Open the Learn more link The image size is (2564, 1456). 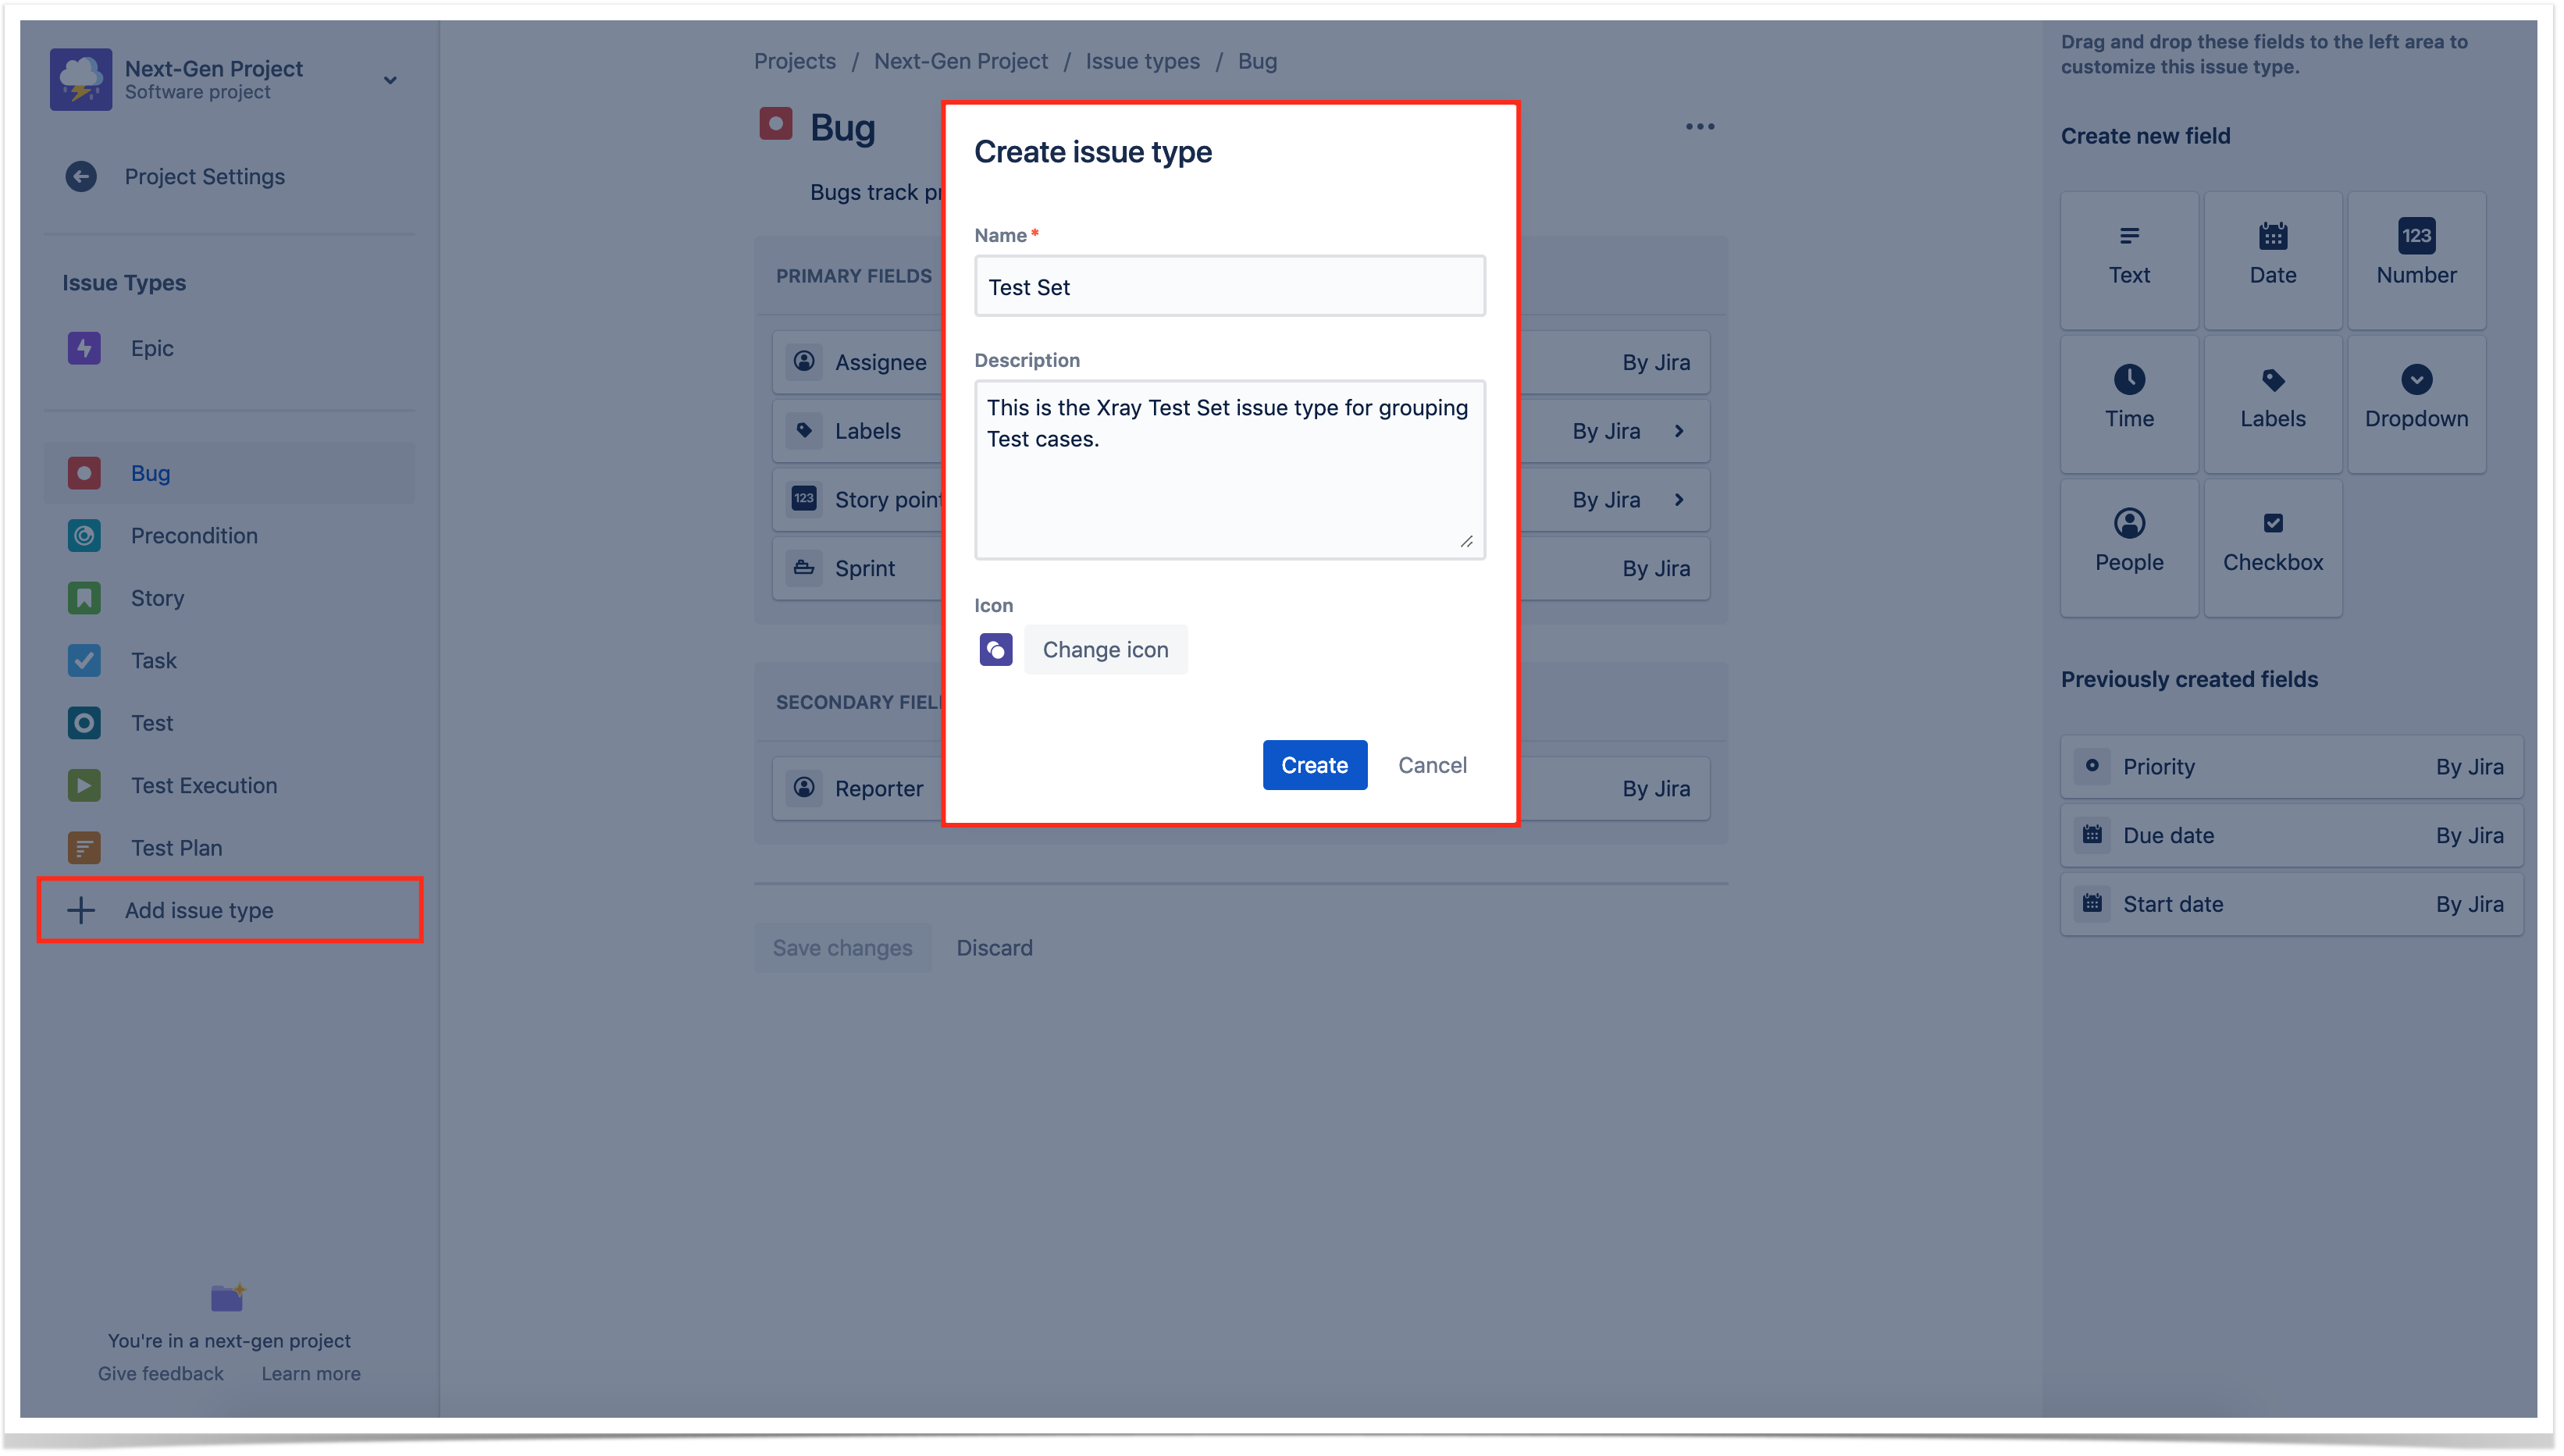(311, 1374)
